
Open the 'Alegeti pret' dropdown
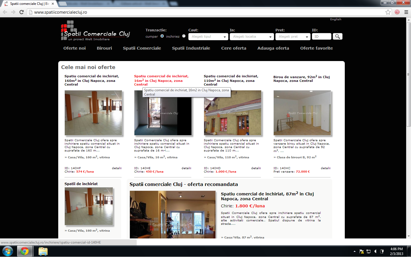pos(293,37)
